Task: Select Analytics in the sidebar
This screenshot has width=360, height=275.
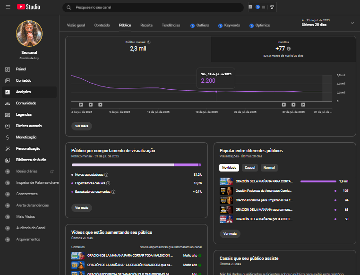Action: click(x=29, y=92)
